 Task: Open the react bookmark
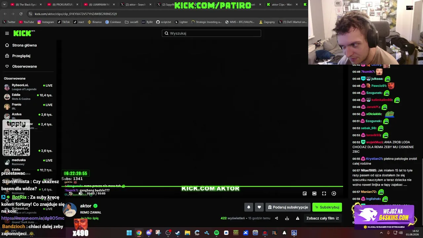pos(79,22)
